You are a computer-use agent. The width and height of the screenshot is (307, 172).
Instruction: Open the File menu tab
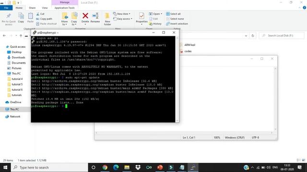coord(6,8)
